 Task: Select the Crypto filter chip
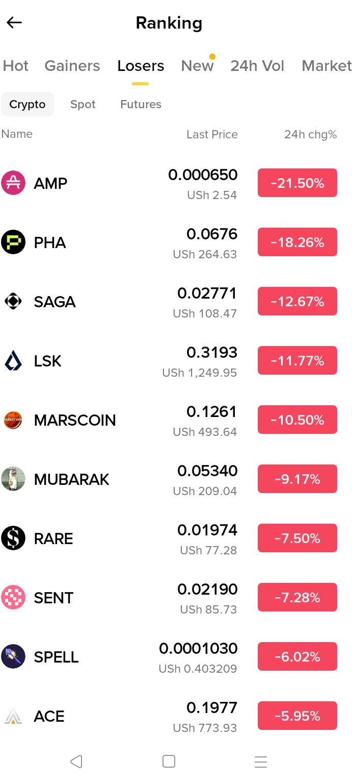coord(28,104)
